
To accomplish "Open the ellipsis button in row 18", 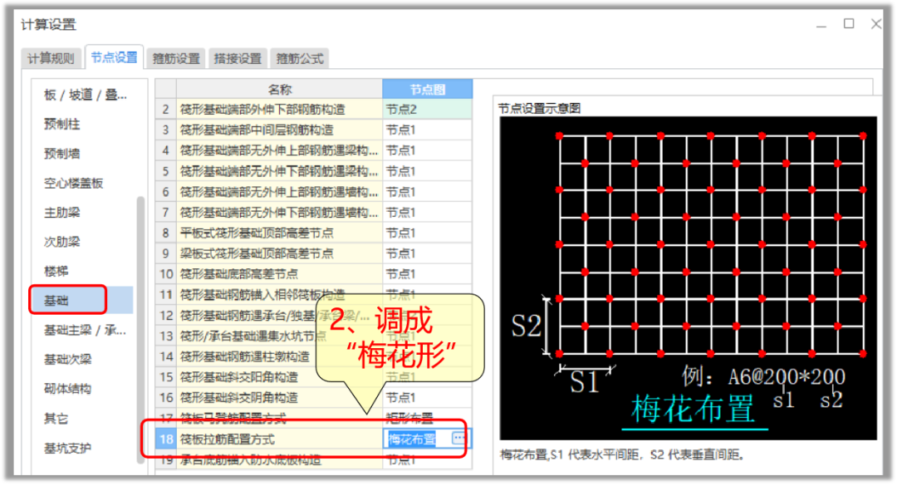I will pyautogui.click(x=458, y=439).
